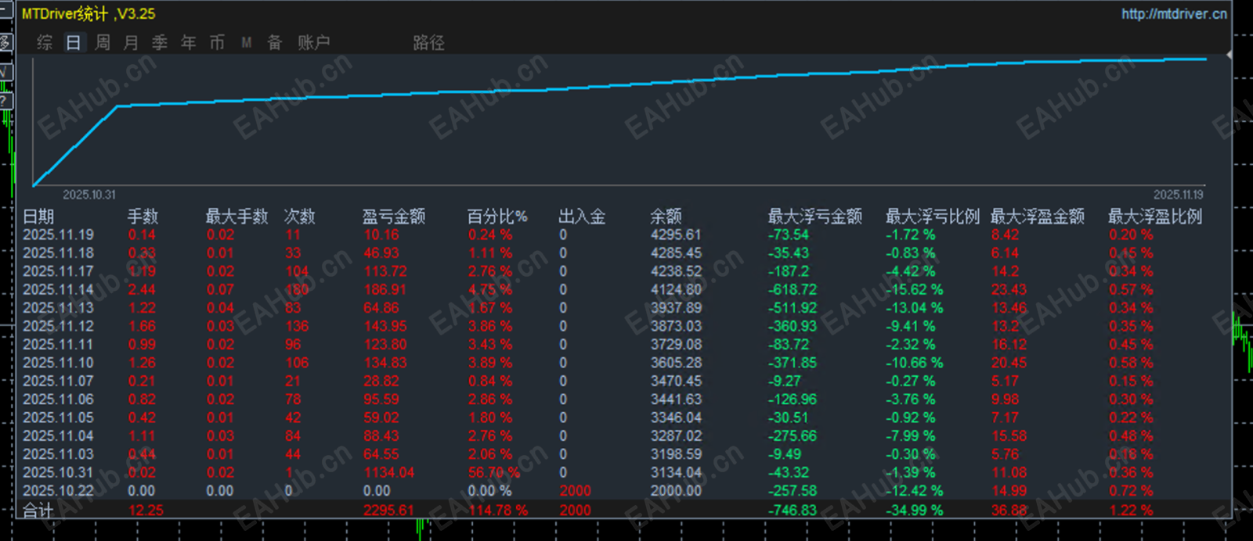Open the 周 weekly statistics tab

point(103,43)
